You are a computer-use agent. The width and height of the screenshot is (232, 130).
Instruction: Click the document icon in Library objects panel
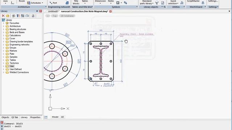tap(162, 3)
